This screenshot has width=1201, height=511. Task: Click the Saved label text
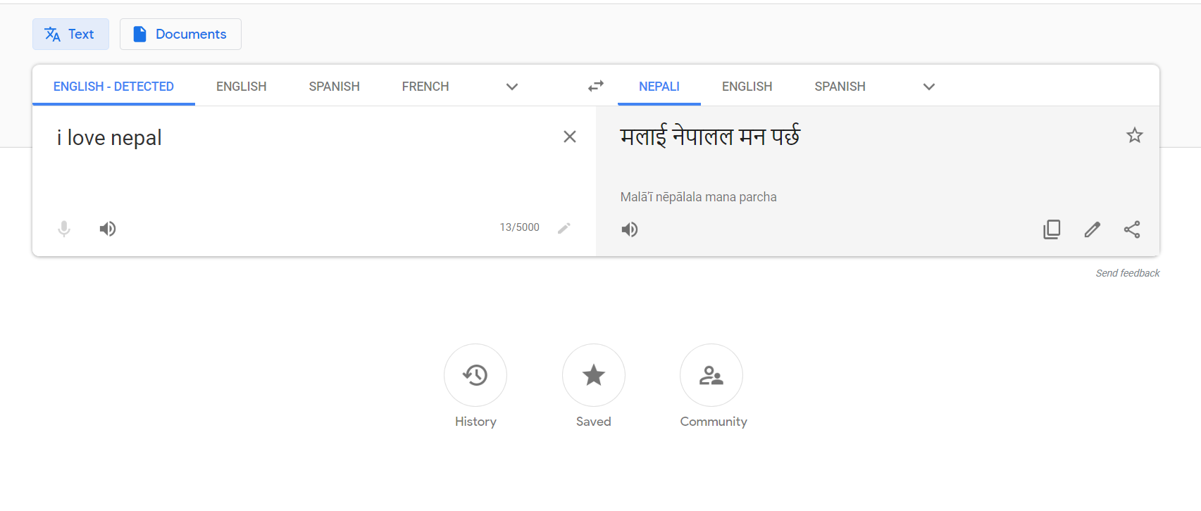pos(594,422)
